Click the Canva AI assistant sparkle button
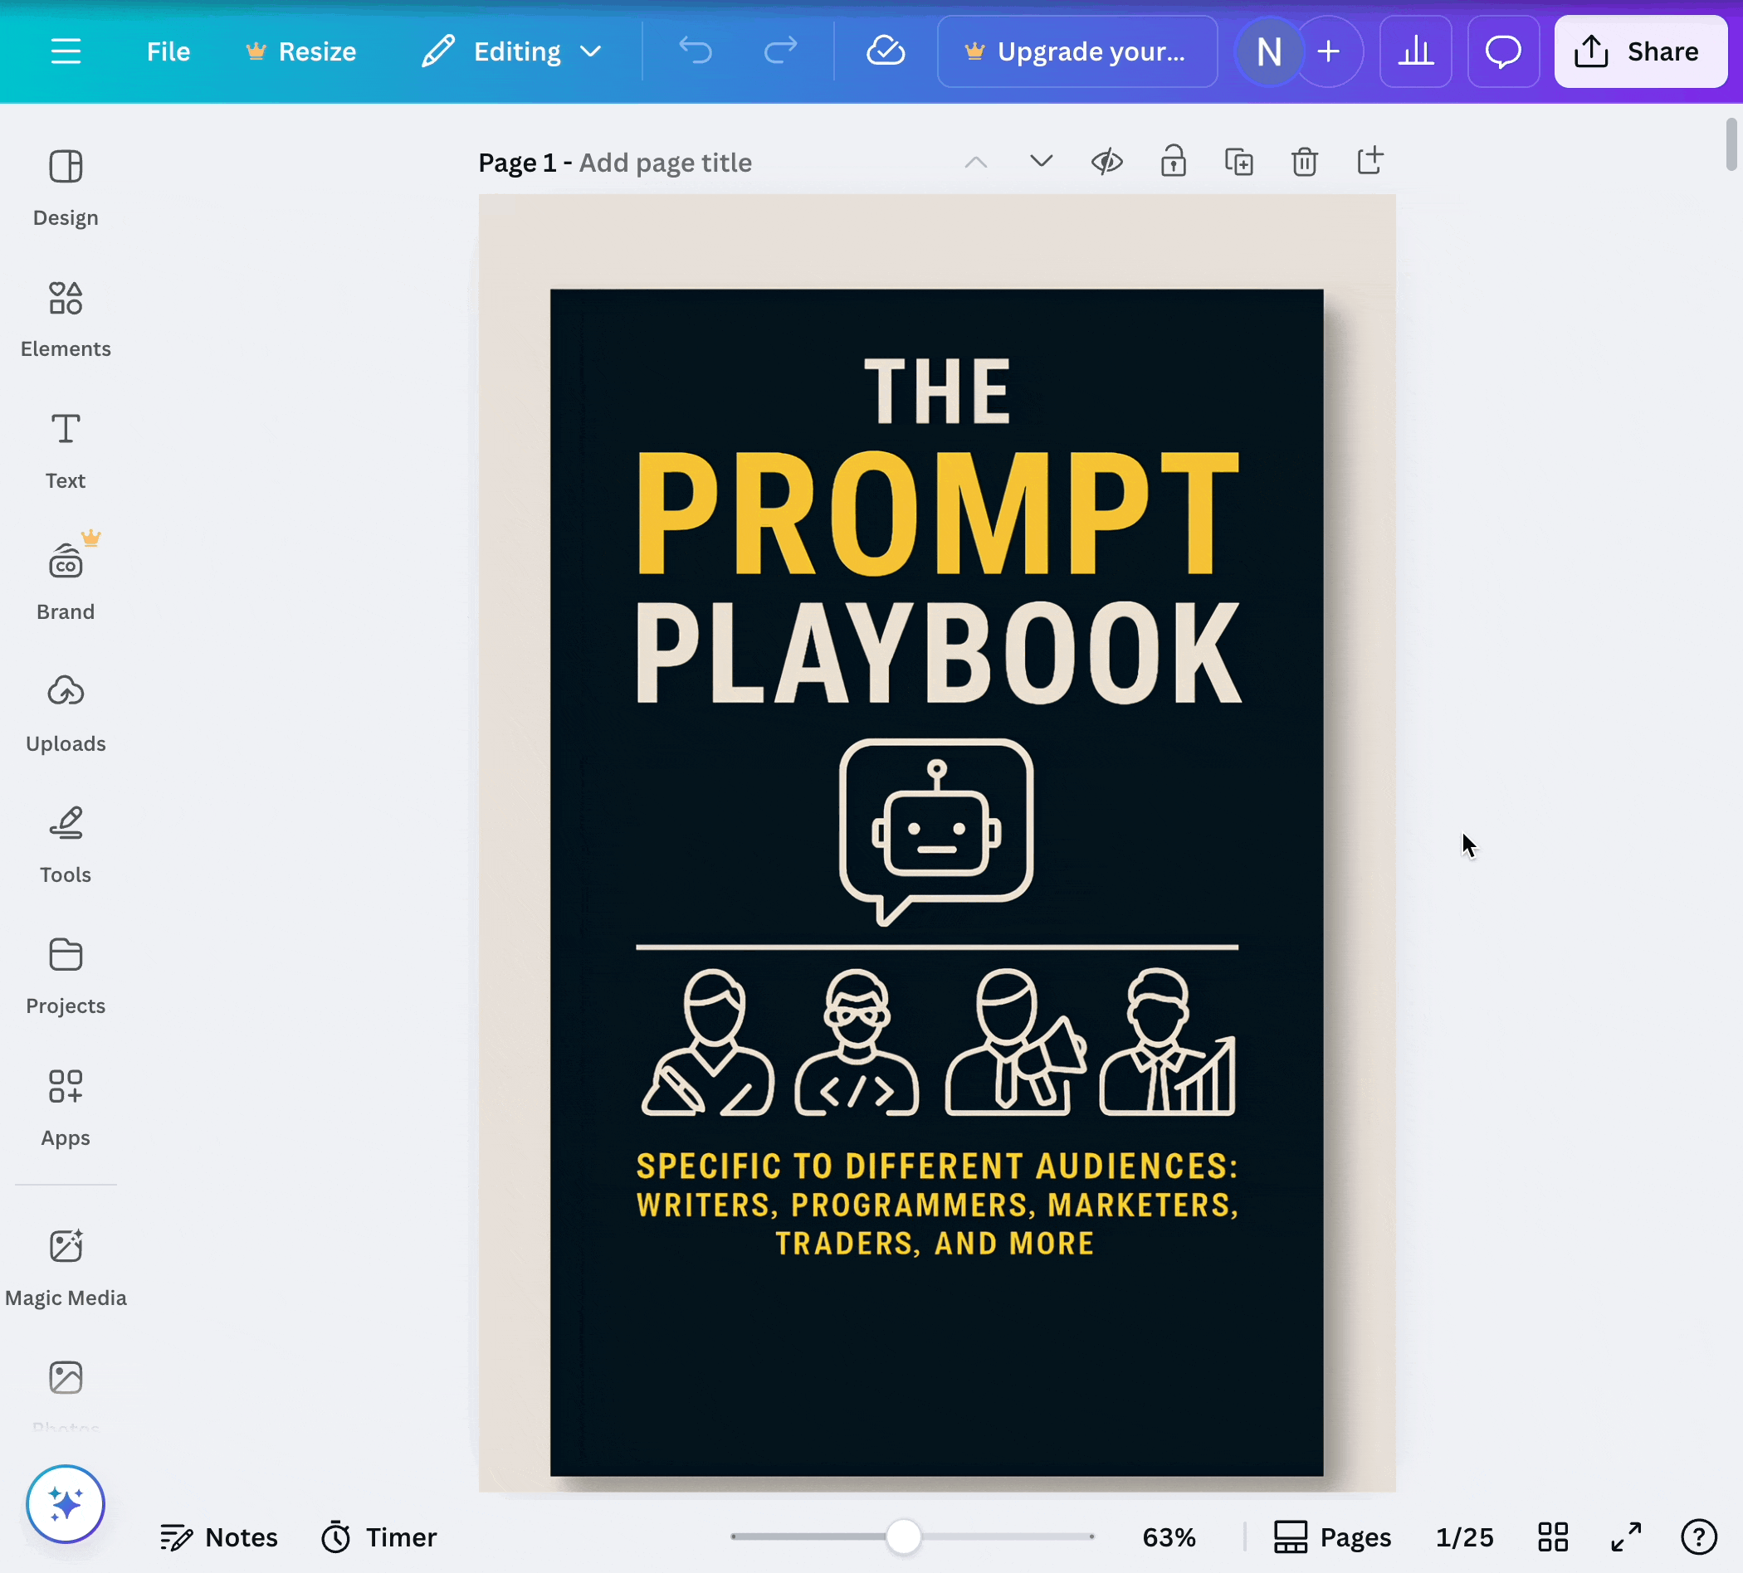1743x1573 pixels. 66,1504
